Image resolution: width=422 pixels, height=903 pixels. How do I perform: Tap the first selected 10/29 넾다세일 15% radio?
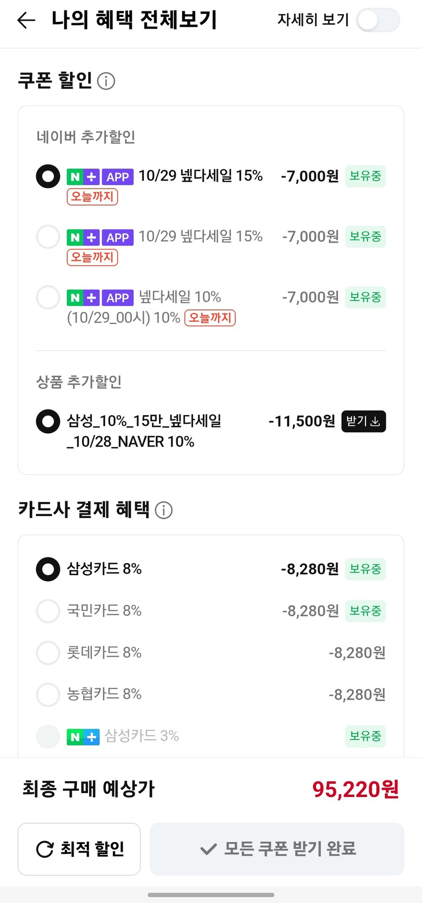coord(48,177)
